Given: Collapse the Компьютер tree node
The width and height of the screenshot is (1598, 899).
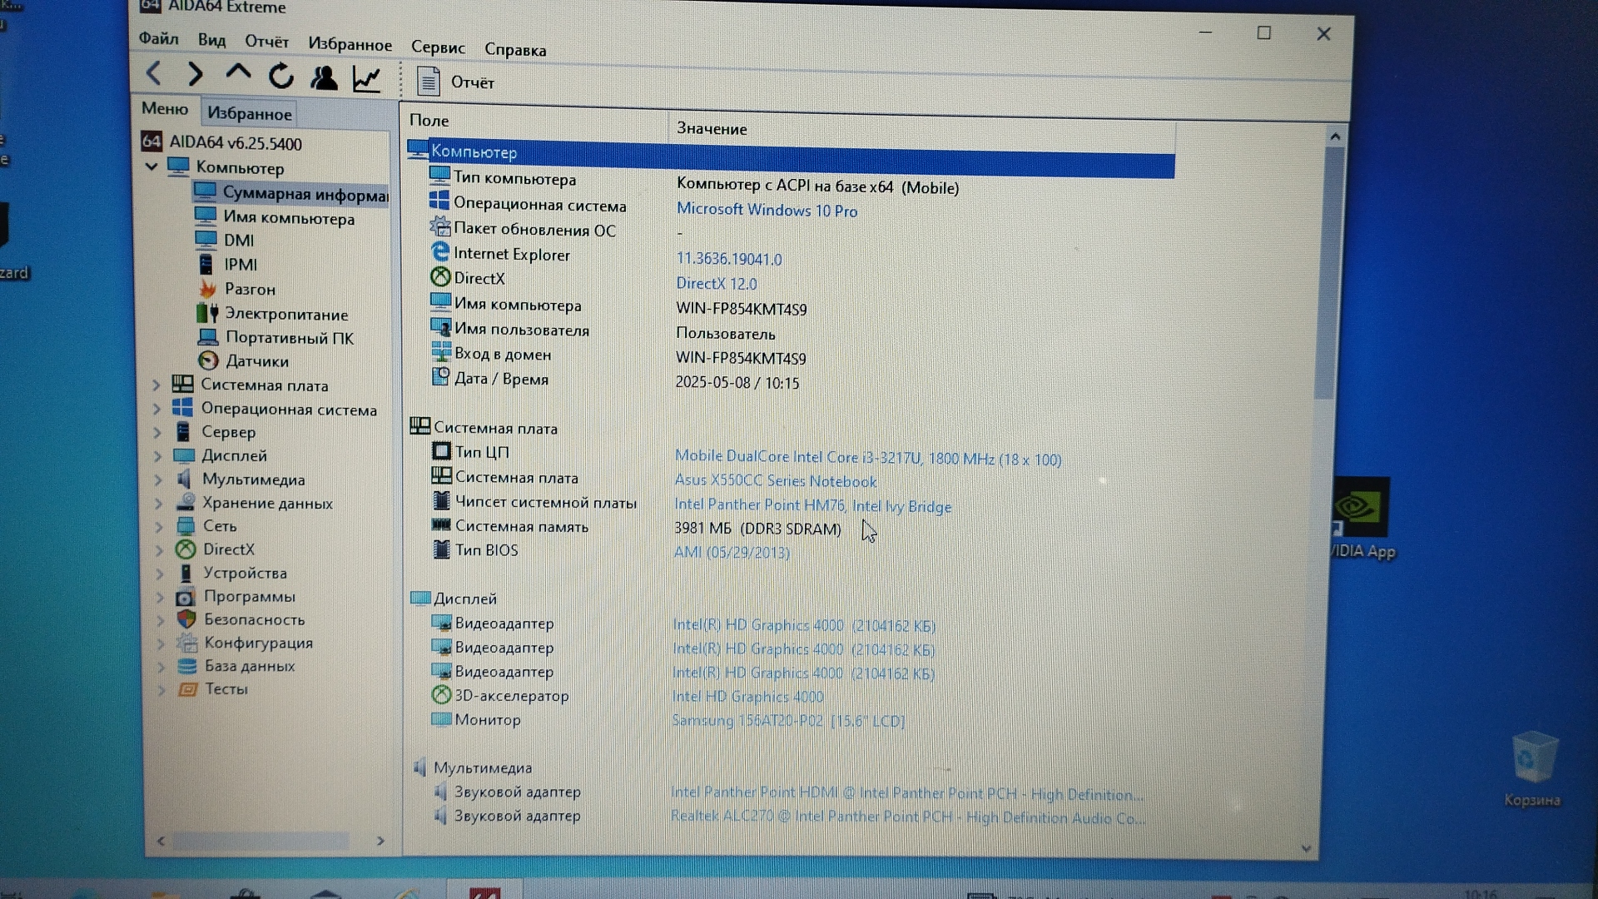Looking at the screenshot, I should point(151,166).
